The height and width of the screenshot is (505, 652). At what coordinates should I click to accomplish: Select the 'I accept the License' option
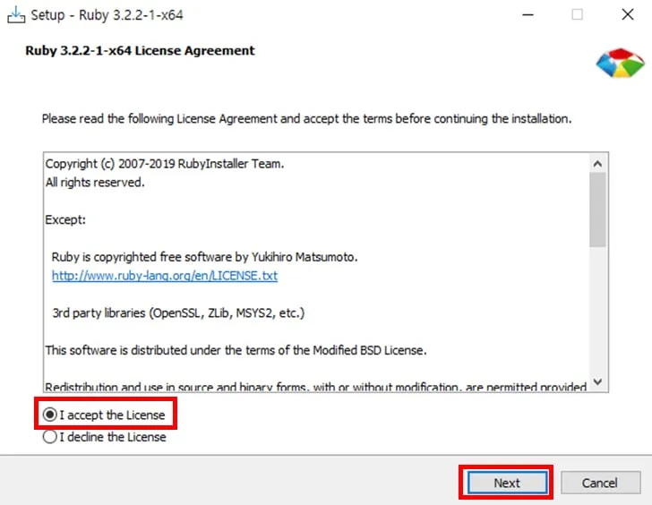(x=50, y=415)
